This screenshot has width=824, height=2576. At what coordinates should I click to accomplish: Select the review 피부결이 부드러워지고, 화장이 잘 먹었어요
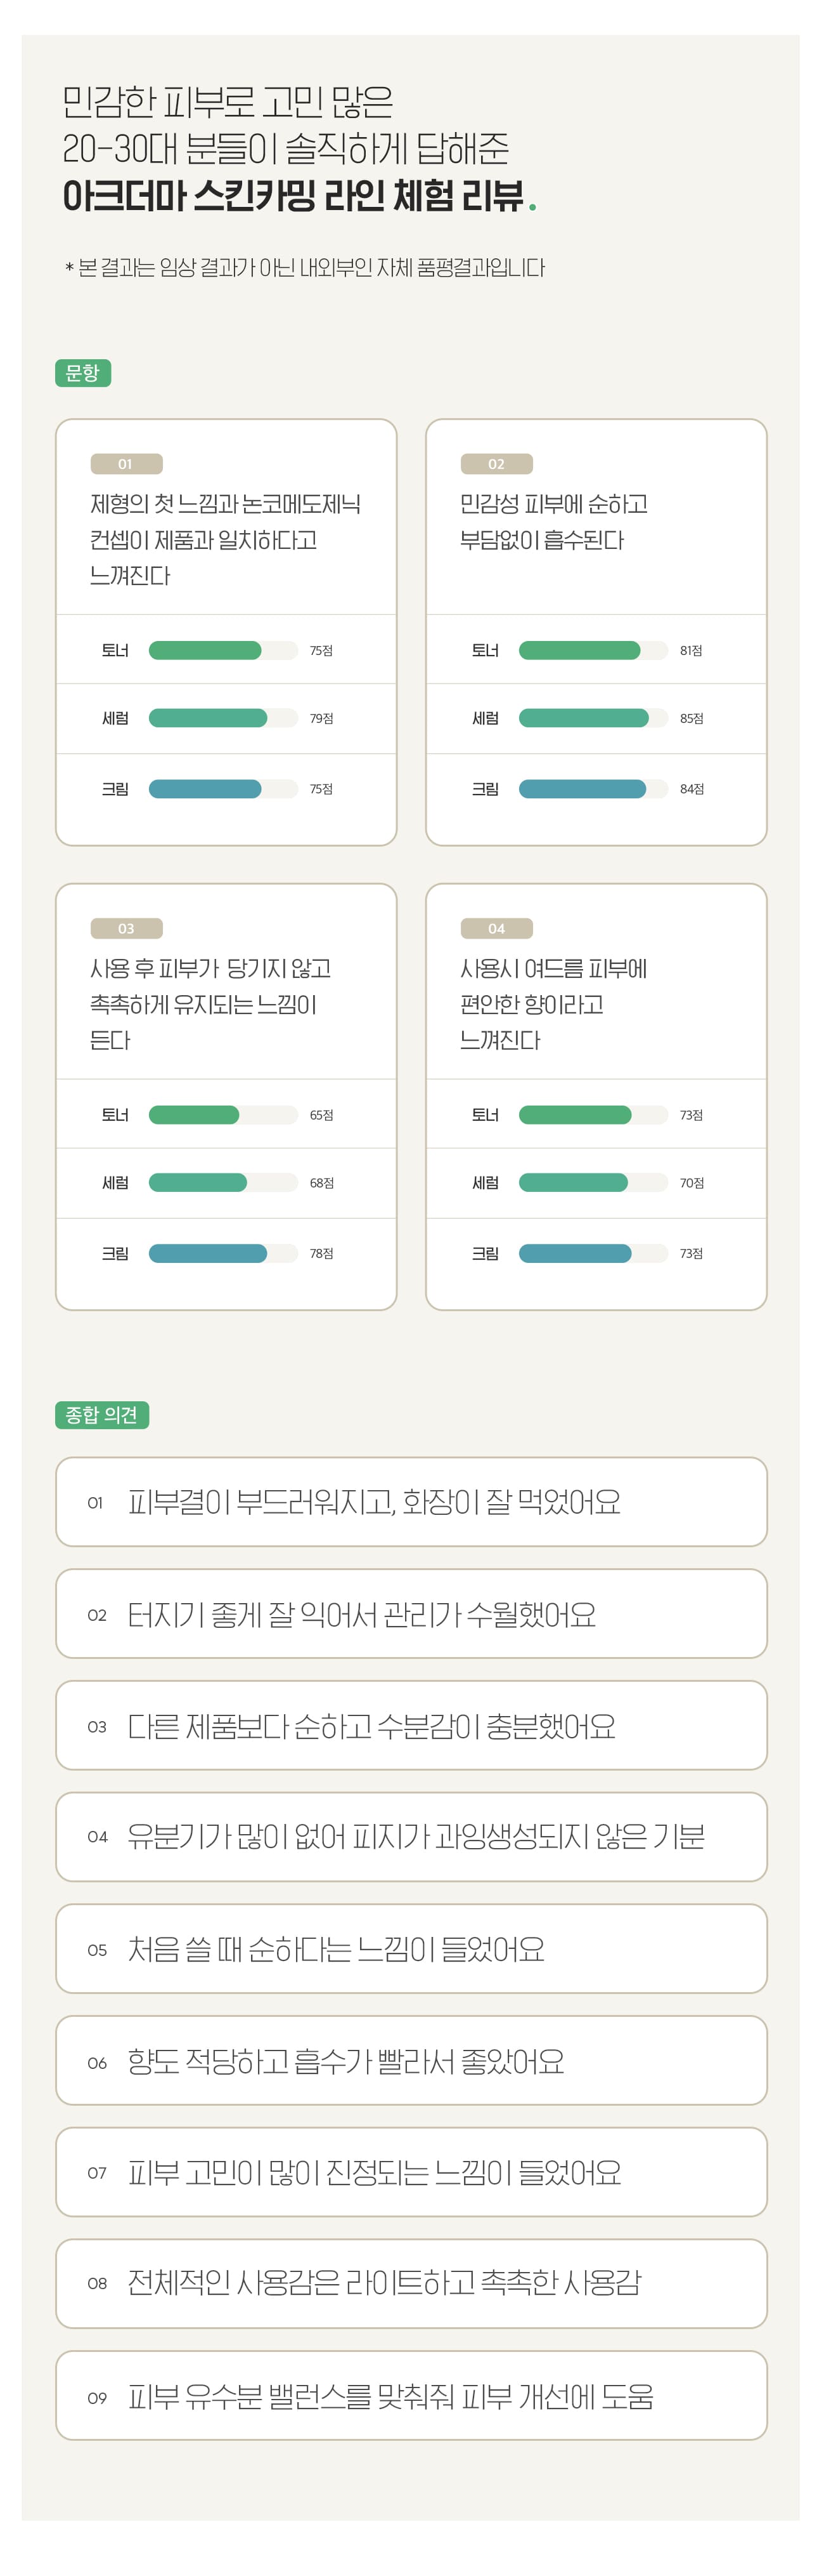click(411, 1502)
